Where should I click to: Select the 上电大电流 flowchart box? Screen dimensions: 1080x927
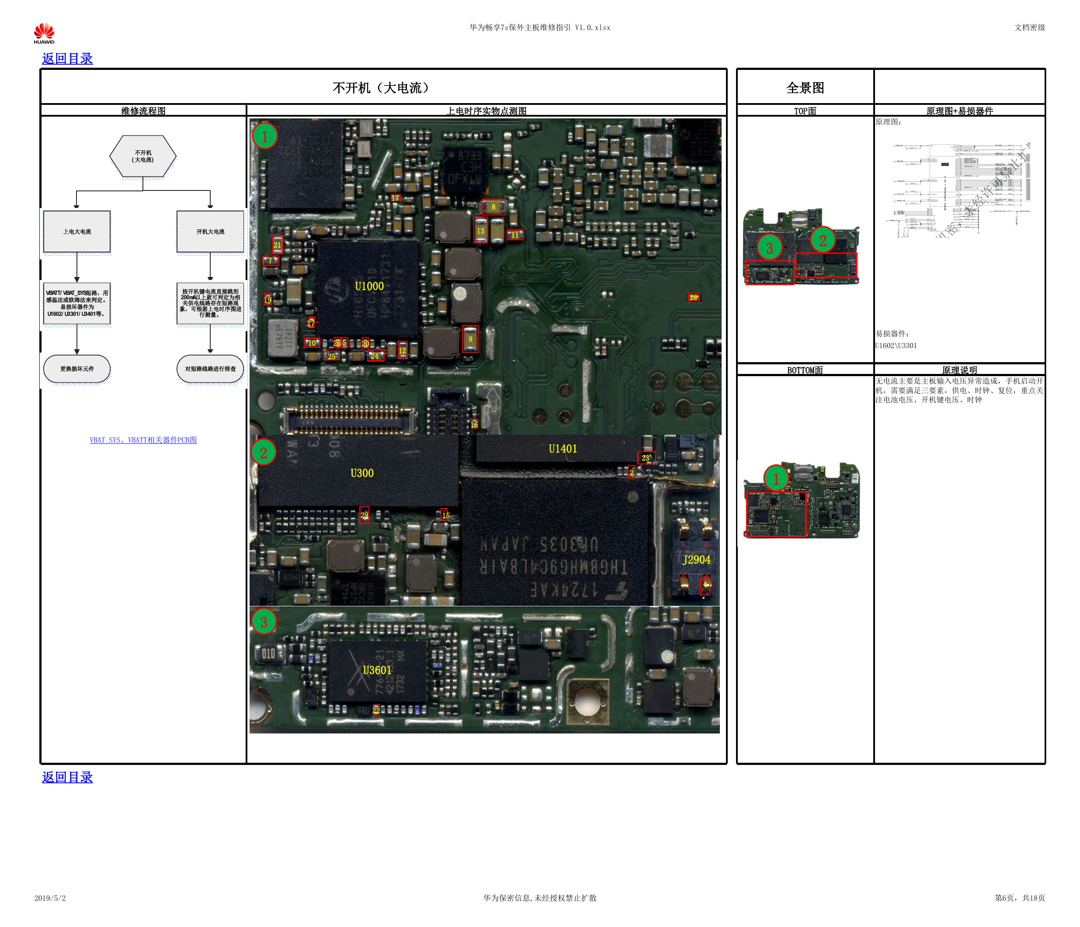[x=76, y=232]
